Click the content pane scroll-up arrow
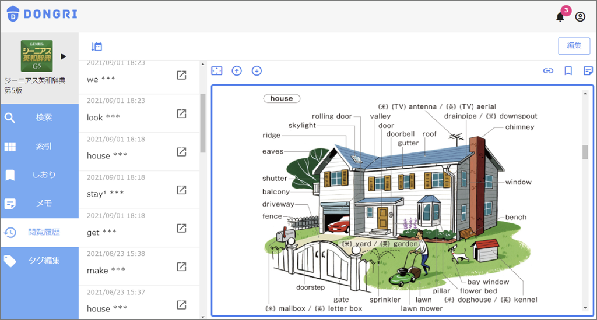Image resolution: width=597 pixels, height=320 pixels. coord(585,93)
